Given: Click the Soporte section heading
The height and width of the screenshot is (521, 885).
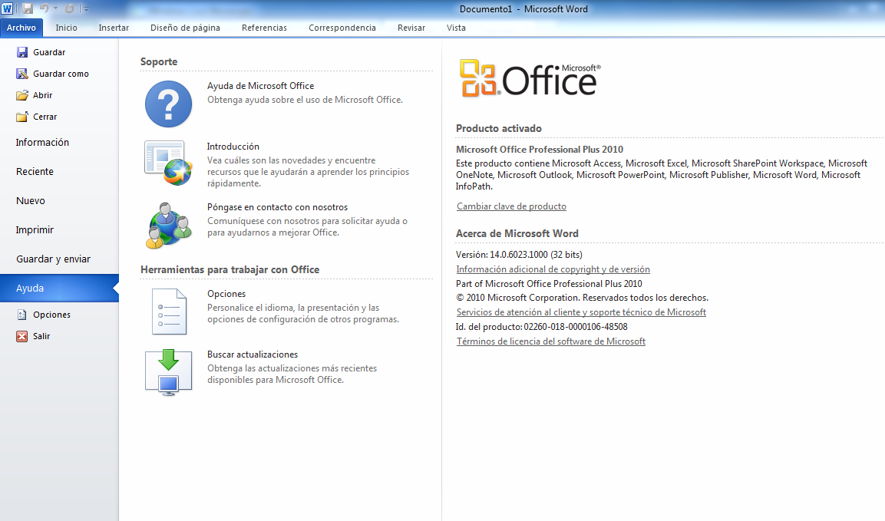Looking at the screenshot, I should tap(159, 61).
